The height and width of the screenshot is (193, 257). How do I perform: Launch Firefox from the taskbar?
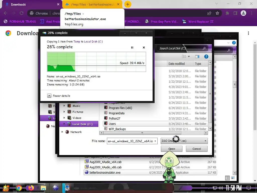tap(31, 188)
